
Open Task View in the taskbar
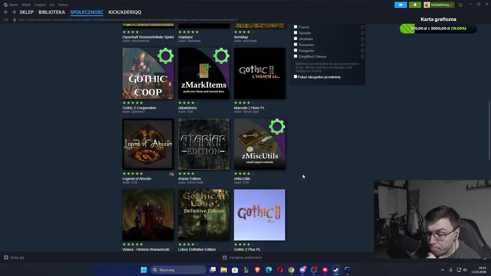point(213,270)
